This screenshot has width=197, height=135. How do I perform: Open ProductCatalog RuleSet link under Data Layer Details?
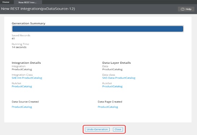(112, 86)
